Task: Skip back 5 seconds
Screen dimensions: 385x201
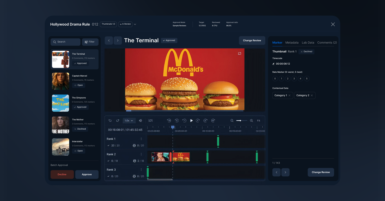Action: (x=177, y=121)
